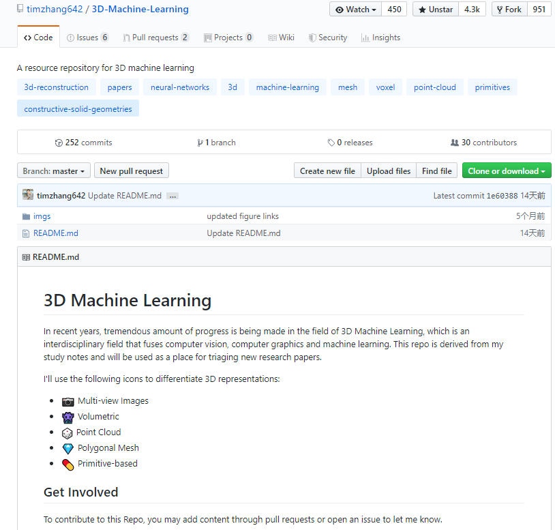Select the voxel topic tag
The width and height of the screenshot is (555, 530).
(x=385, y=87)
